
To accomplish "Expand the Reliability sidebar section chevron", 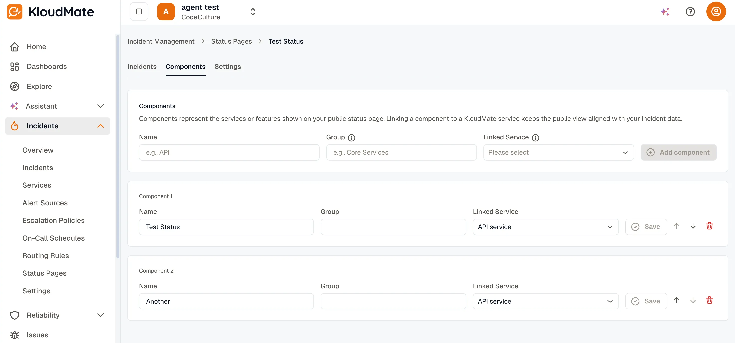I will (101, 315).
